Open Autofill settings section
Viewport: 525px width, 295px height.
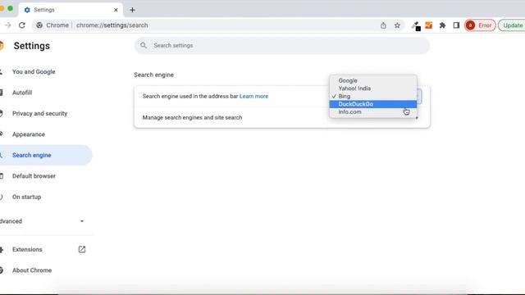(x=22, y=93)
